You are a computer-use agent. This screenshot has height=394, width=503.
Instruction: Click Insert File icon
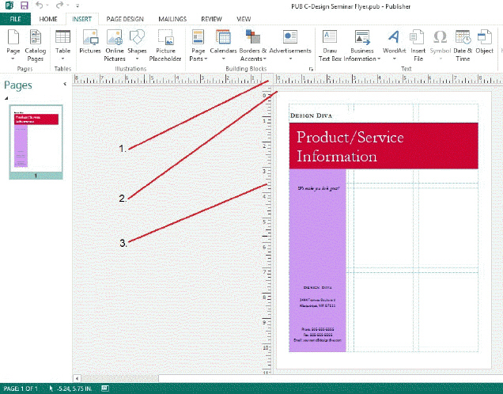click(418, 37)
